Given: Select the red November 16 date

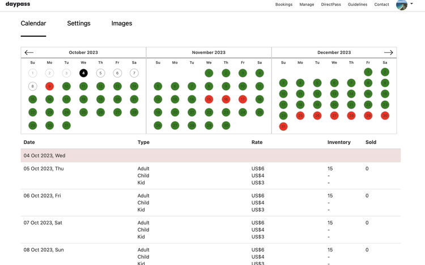Looking at the screenshot, I should 226,99.
